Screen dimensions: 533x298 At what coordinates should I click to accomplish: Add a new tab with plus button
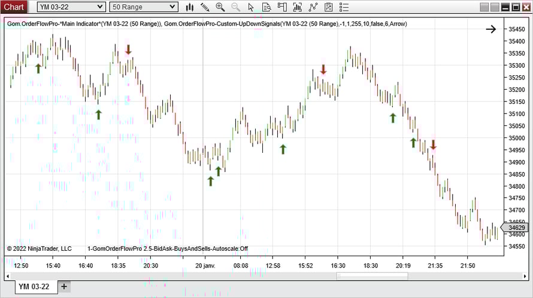64,287
